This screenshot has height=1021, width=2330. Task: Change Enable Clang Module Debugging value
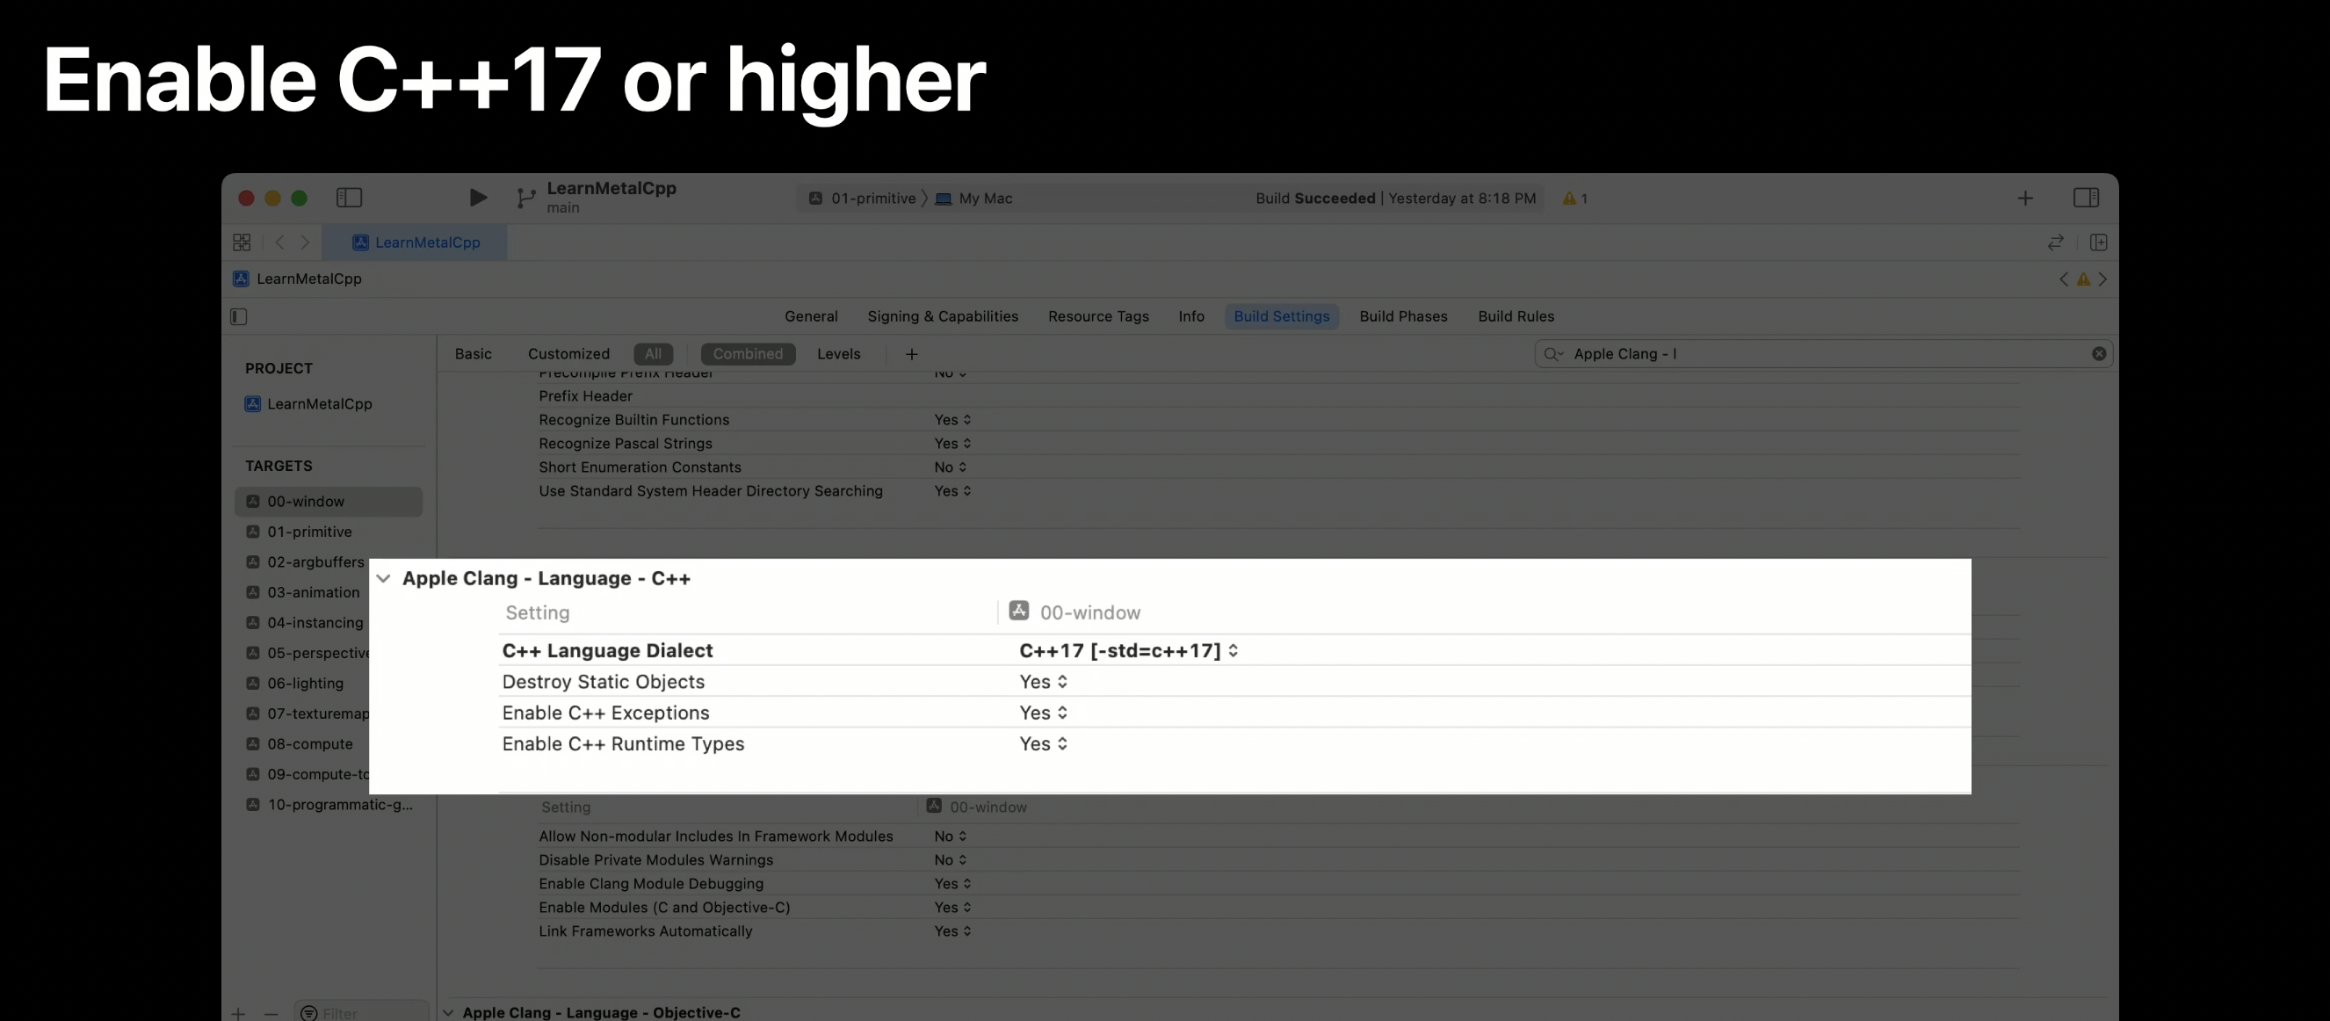[x=952, y=884]
